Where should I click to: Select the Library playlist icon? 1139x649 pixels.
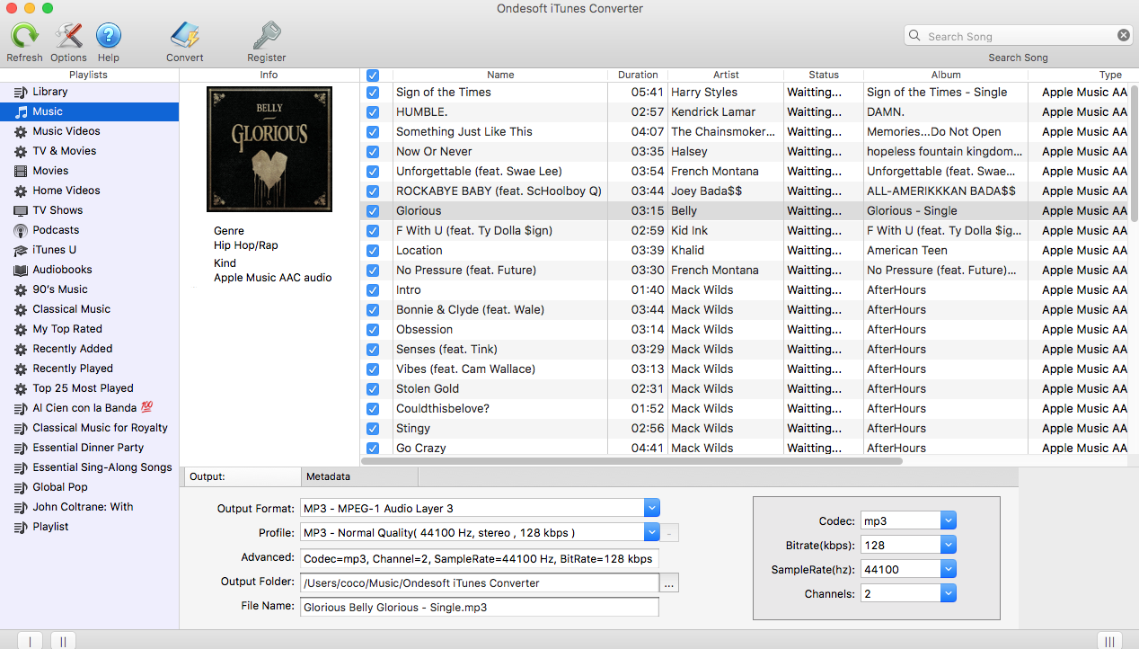pos(21,92)
